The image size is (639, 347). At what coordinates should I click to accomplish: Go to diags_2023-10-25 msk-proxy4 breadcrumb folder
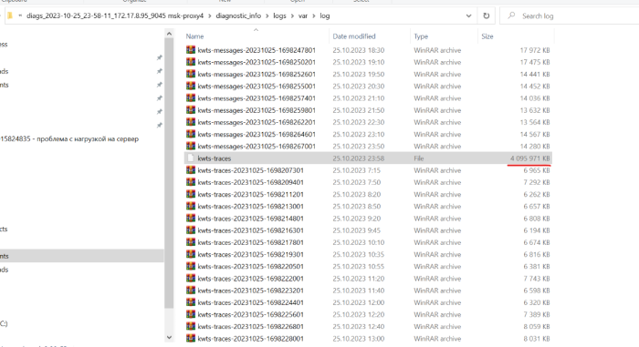[115, 15]
